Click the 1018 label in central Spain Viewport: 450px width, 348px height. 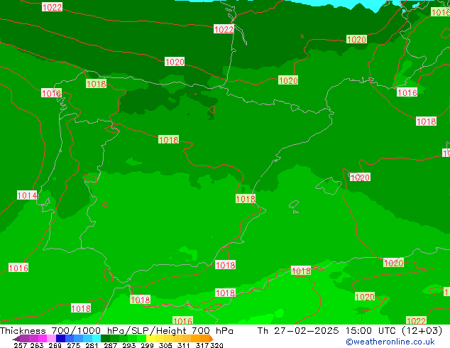168,140
